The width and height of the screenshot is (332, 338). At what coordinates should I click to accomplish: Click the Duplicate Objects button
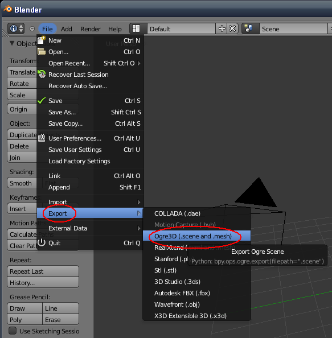click(22, 135)
